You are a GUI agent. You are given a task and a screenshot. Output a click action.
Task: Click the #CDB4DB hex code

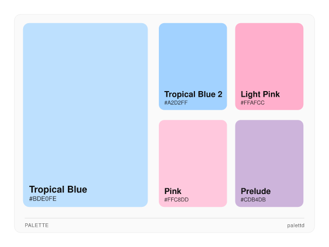253,200
